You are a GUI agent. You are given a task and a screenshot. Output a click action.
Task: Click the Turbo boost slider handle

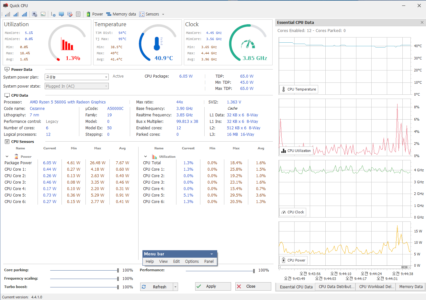click(118, 287)
